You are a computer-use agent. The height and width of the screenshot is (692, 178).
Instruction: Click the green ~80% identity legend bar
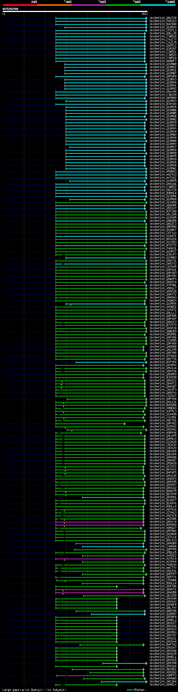tap(123, 5)
